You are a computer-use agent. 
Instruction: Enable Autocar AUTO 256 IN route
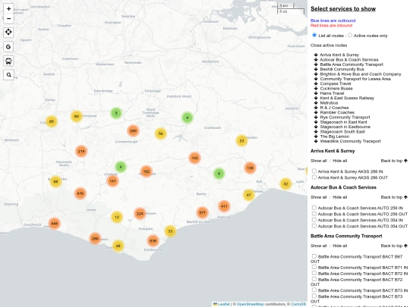tap(314, 208)
